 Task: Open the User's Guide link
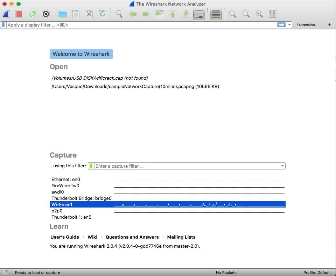tap(65, 237)
